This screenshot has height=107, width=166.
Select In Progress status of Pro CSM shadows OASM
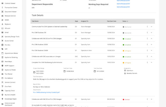(x=127, y=51)
